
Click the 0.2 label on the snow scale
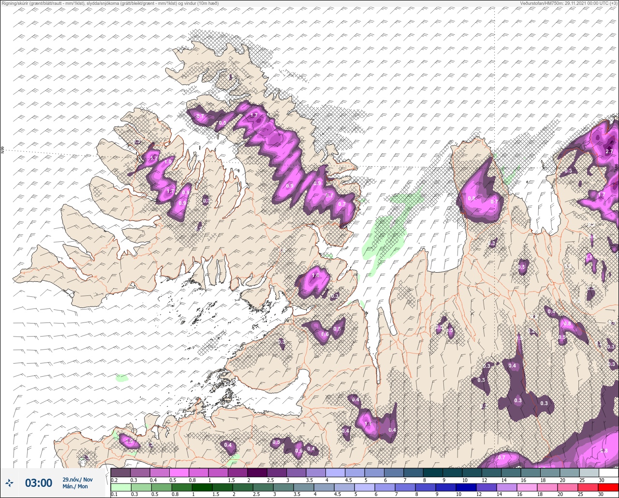(114, 480)
